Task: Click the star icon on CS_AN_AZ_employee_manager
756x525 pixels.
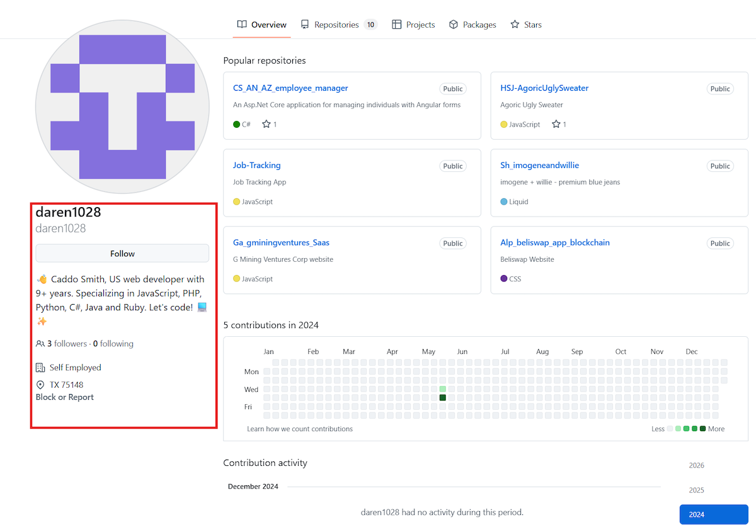Action: point(266,124)
